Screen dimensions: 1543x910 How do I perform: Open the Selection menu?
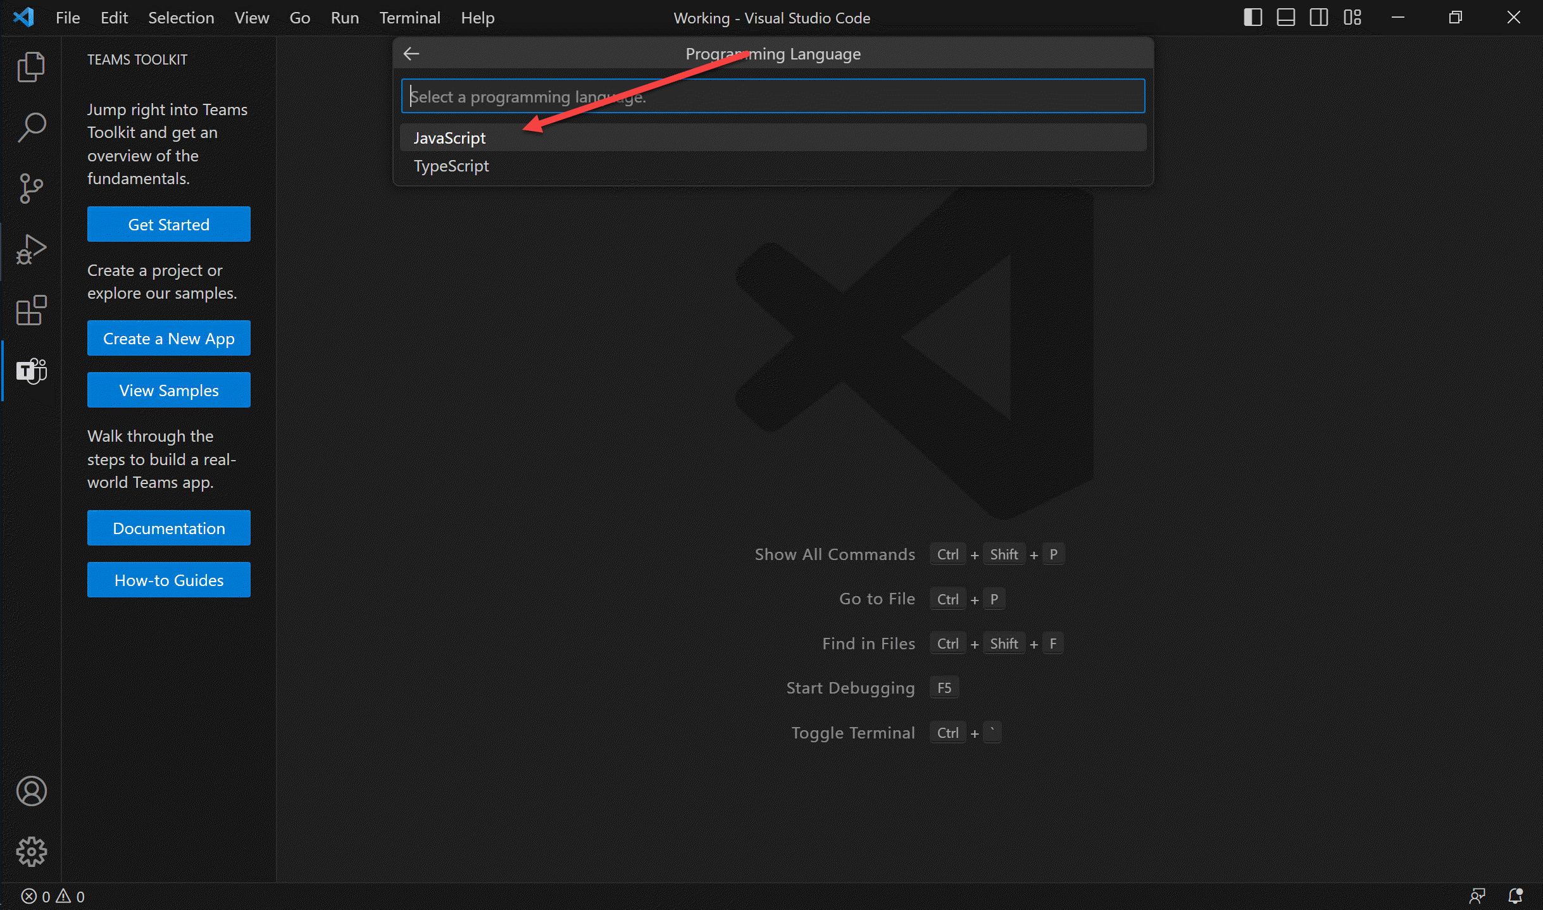click(x=181, y=18)
